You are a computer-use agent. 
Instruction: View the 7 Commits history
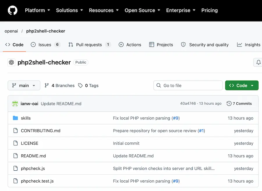[x=239, y=103]
